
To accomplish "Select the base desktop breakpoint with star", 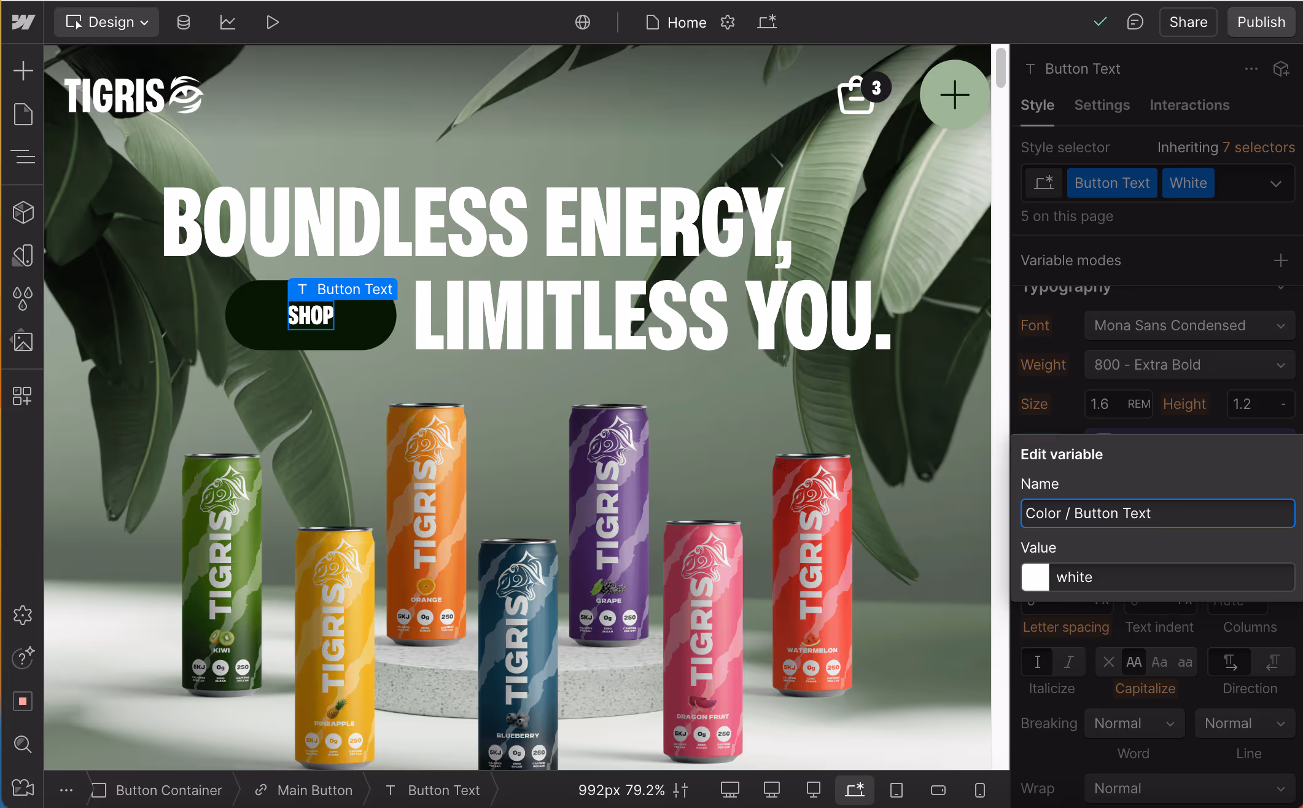I will [855, 790].
